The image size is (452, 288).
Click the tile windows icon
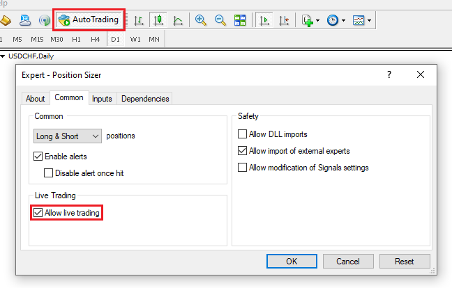pos(239,20)
